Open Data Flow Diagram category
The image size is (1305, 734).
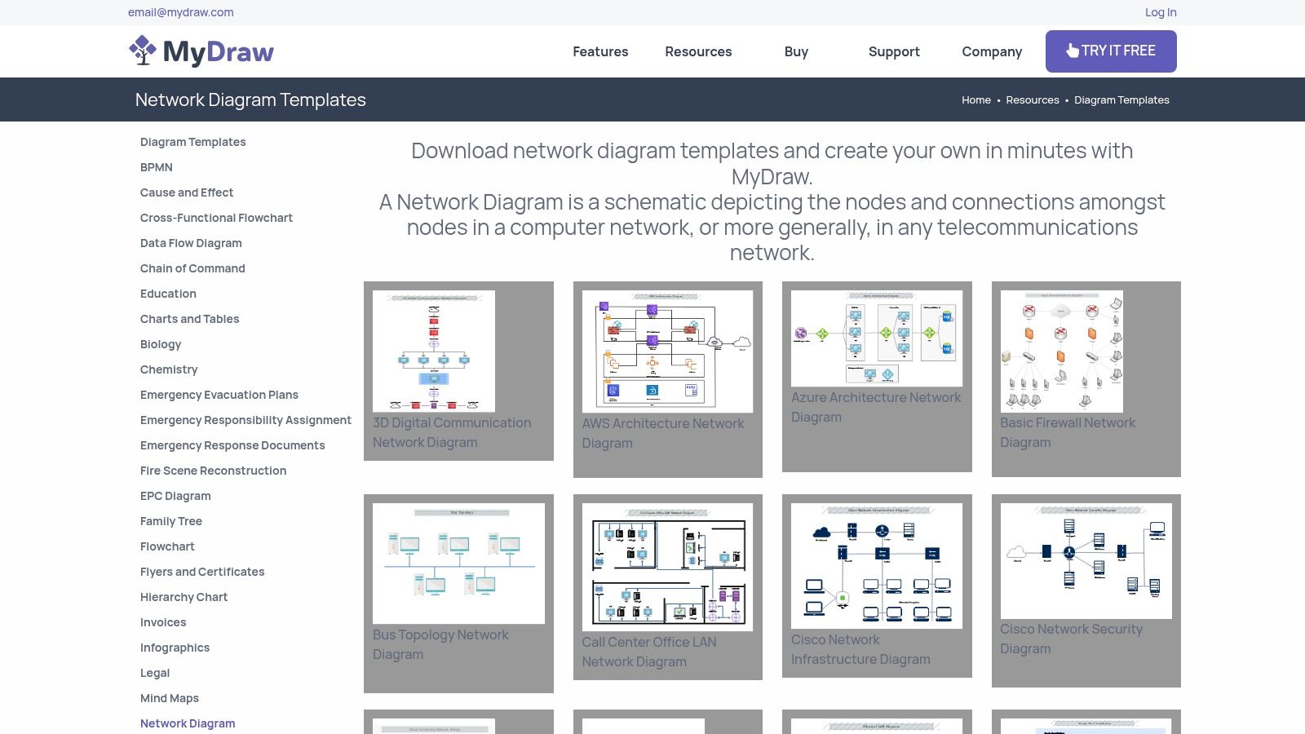click(191, 243)
